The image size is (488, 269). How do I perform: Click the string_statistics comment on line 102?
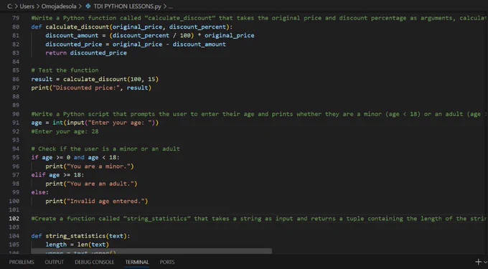(x=259, y=218)
